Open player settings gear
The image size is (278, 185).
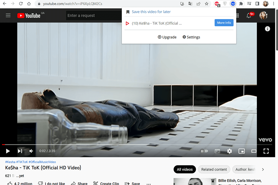click(229, 151)
